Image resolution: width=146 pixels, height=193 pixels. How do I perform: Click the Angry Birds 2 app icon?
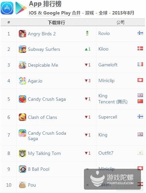22,34
